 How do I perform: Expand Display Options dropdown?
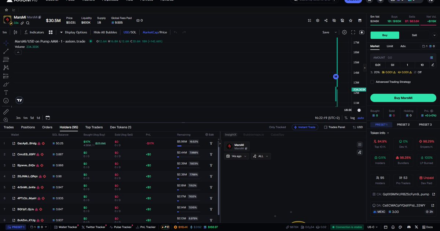coord(73,32)
